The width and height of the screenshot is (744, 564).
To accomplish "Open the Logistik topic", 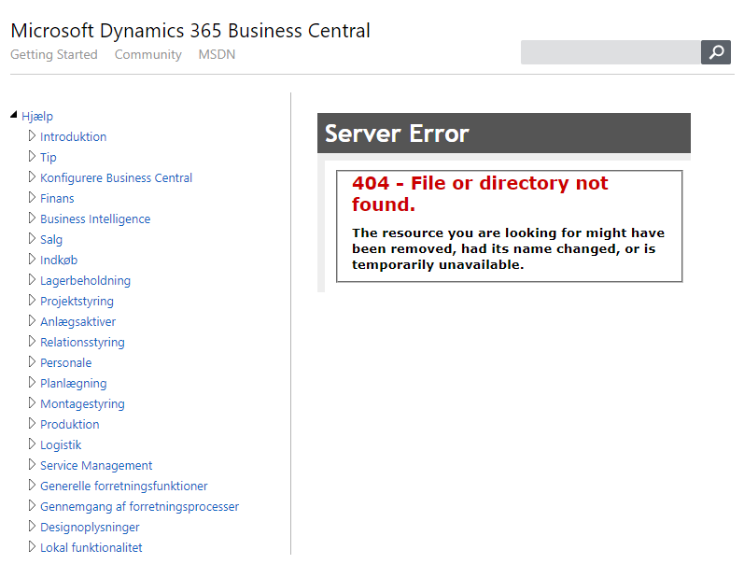I will 61,445.
